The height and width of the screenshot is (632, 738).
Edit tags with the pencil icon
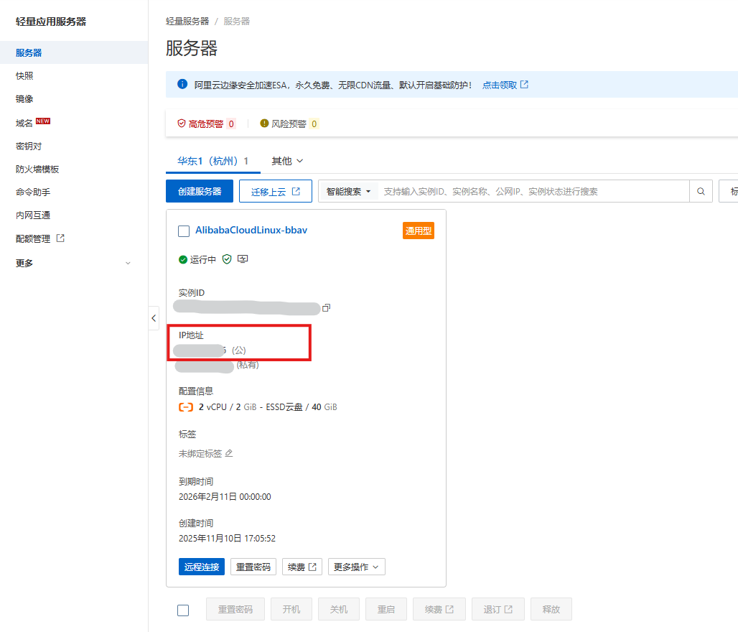[229, 453]
